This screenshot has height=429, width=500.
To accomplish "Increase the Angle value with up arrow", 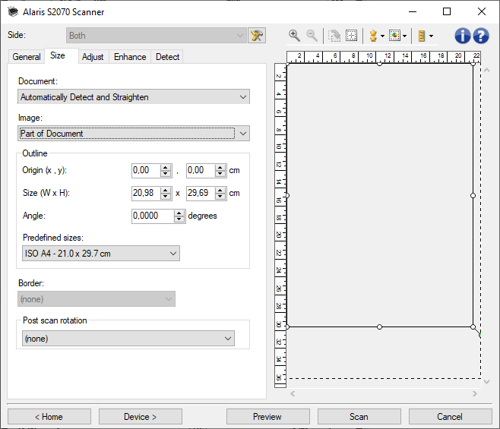I will (180, 213).
